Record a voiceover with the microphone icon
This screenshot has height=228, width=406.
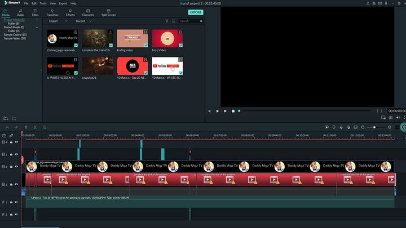pos(341,127)
